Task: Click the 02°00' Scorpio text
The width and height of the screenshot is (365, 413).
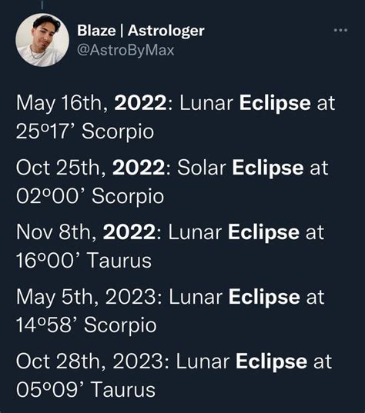Action: pos(90,196)
